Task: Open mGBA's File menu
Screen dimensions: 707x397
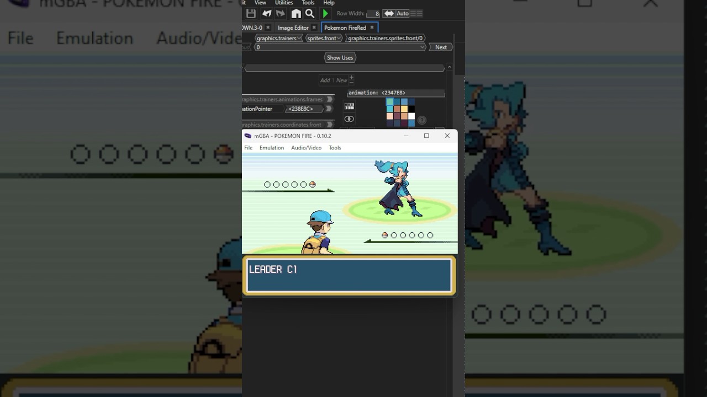Action: pos(249,148)
